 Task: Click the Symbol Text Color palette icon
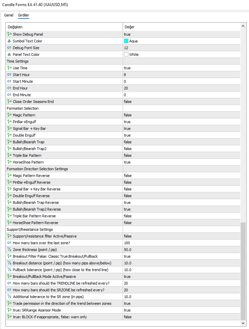pyautogui.click(x=9, y=41)
